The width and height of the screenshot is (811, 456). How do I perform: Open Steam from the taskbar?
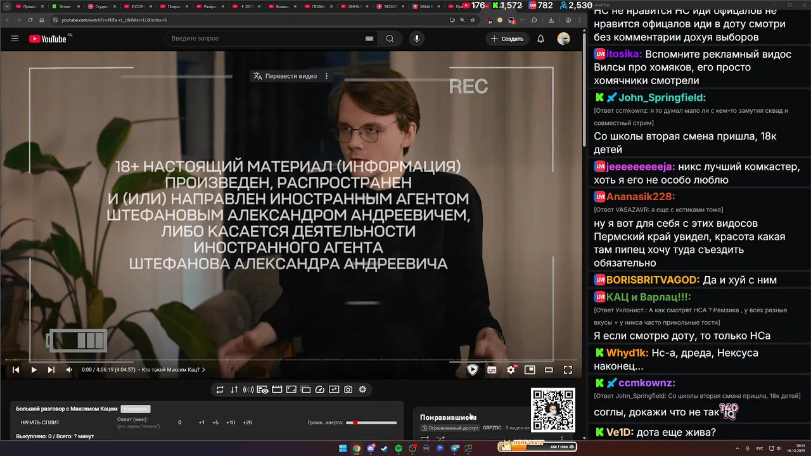coord(384,448)
